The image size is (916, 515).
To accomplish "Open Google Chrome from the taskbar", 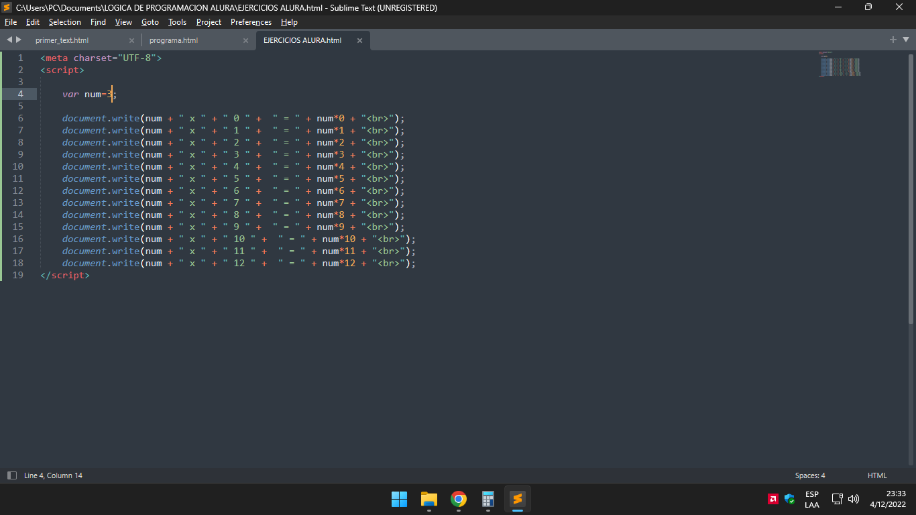I will pos(459,499).
